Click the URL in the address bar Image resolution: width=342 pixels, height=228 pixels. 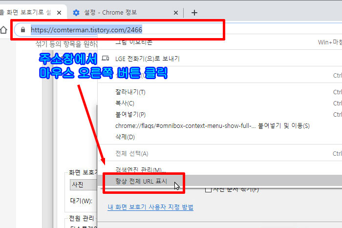[86, 30]
